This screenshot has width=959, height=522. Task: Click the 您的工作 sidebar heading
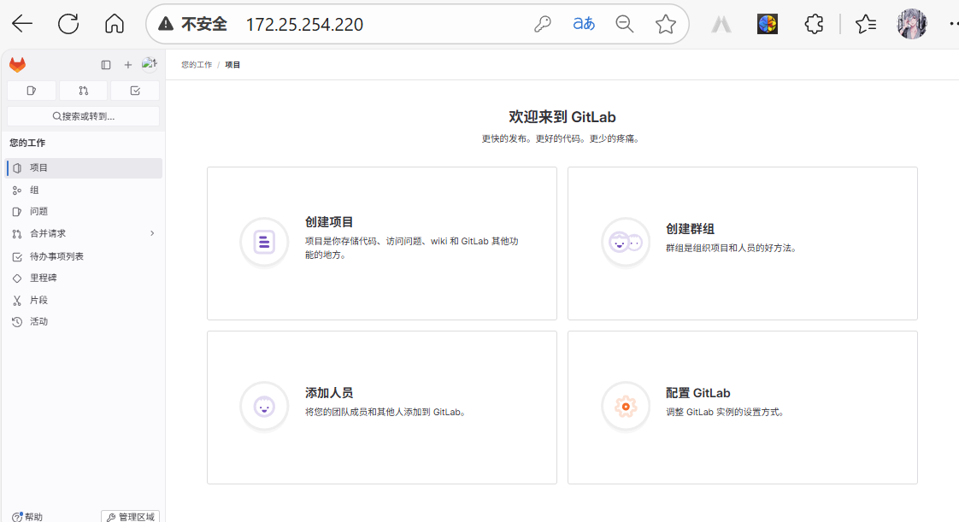27,143
